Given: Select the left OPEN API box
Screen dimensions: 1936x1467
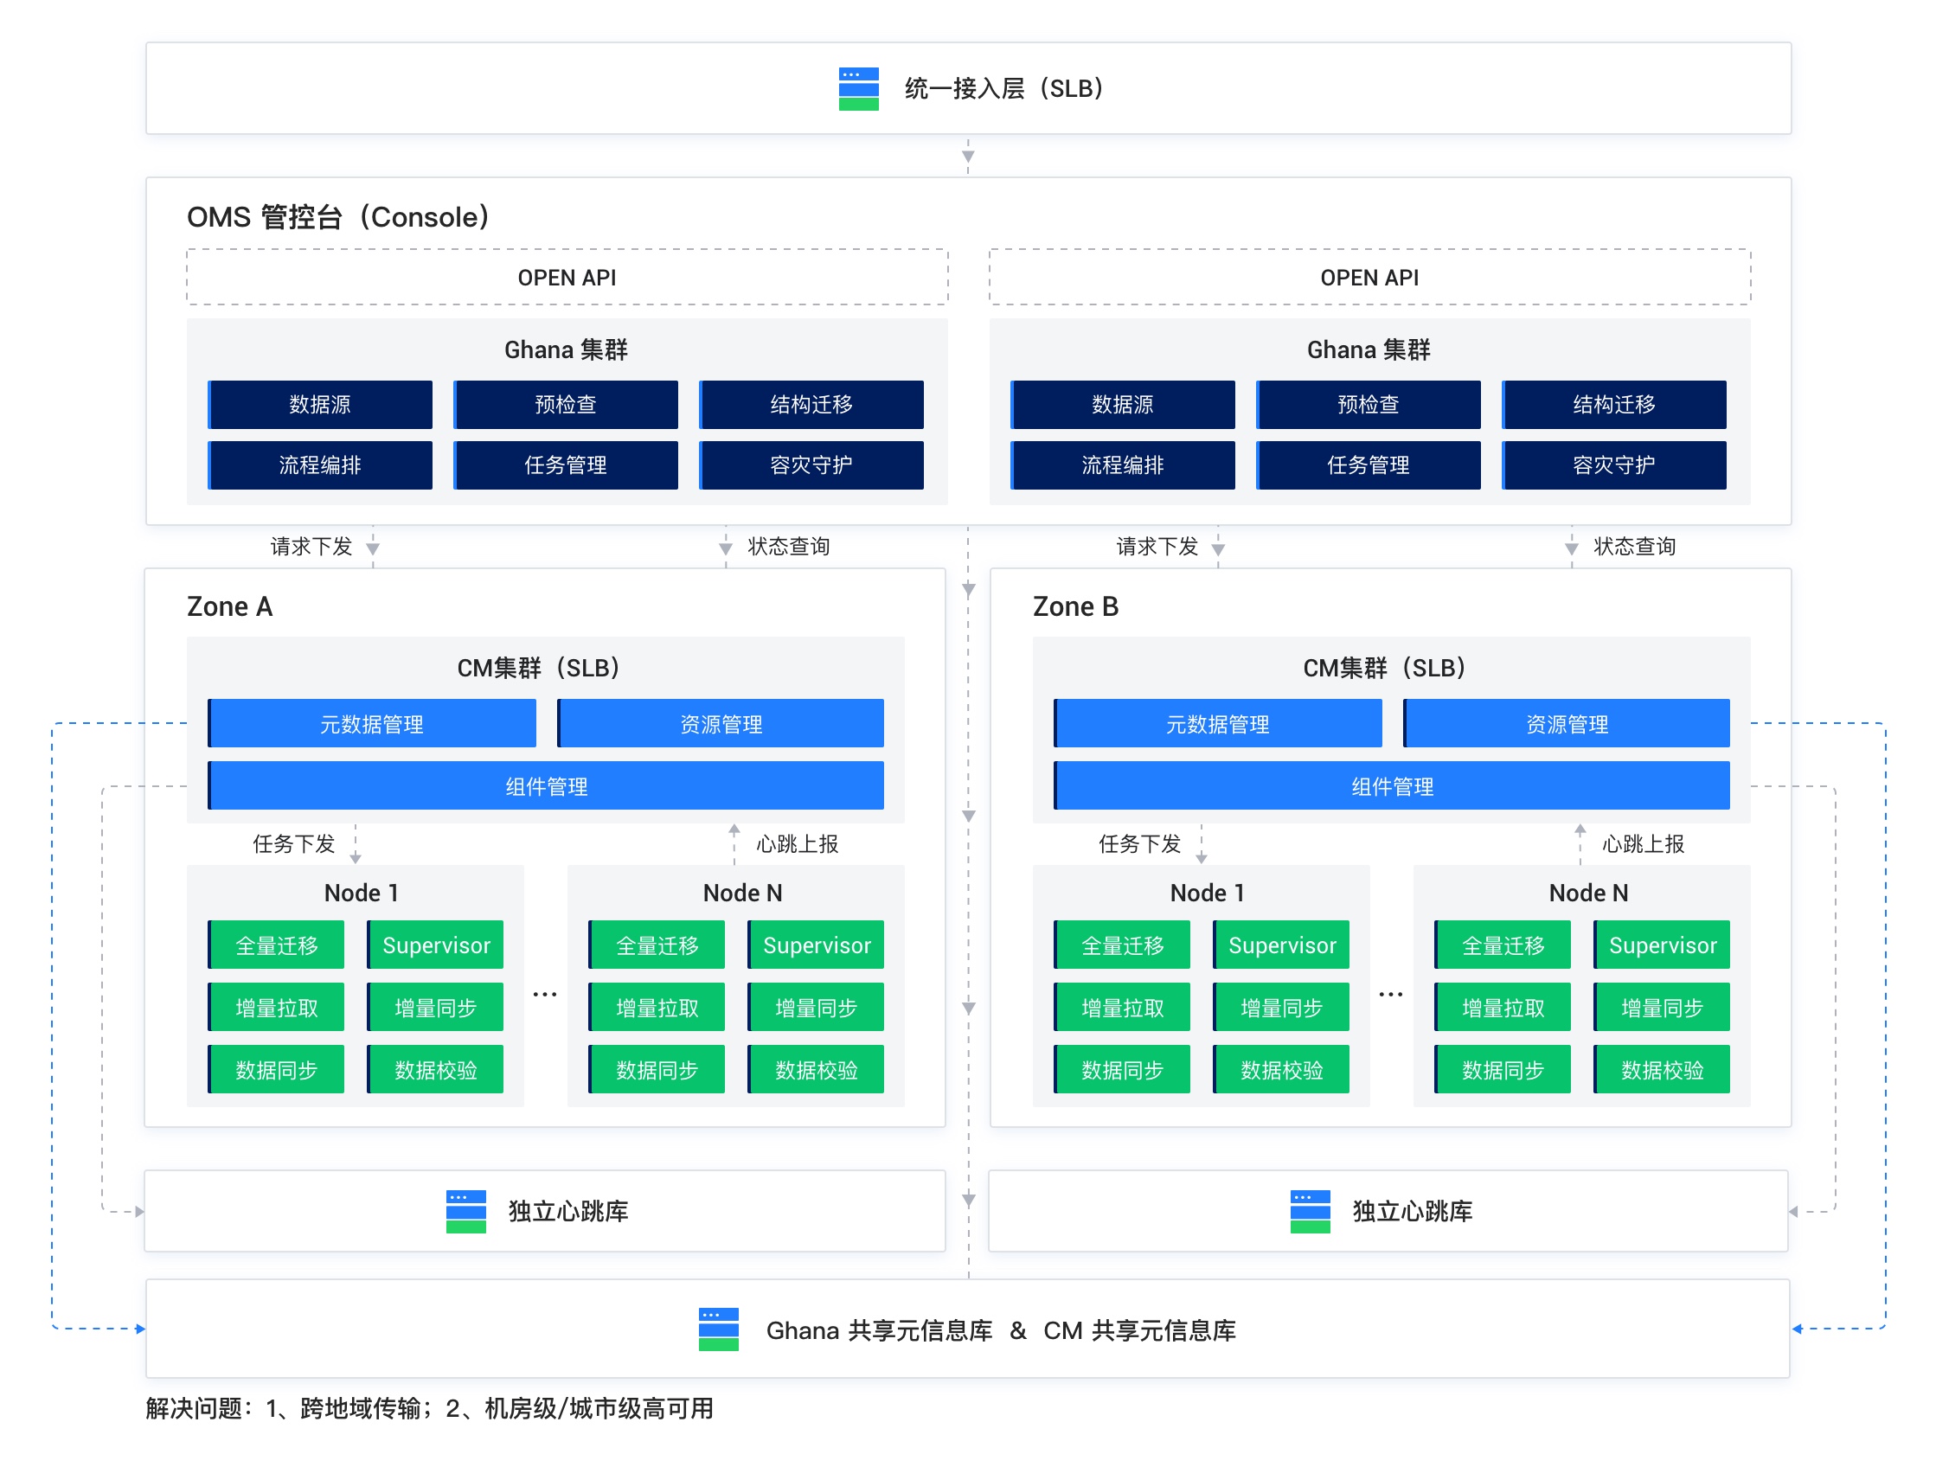Looking at the screenshot, I should click(x=567, y=277).
